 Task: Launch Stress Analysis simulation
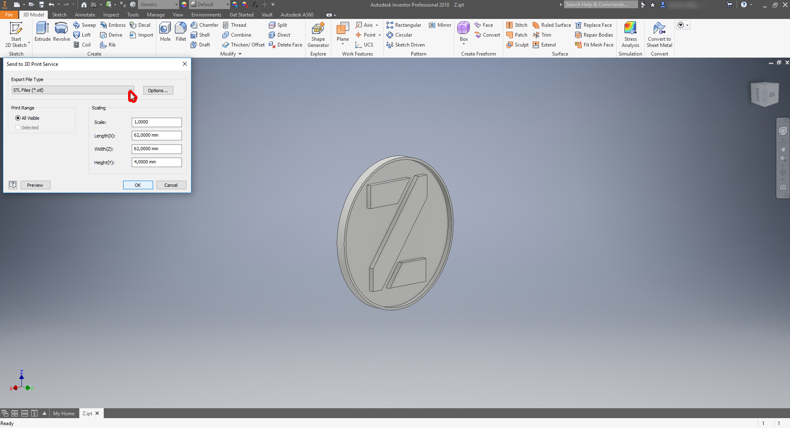click(630, 29)
